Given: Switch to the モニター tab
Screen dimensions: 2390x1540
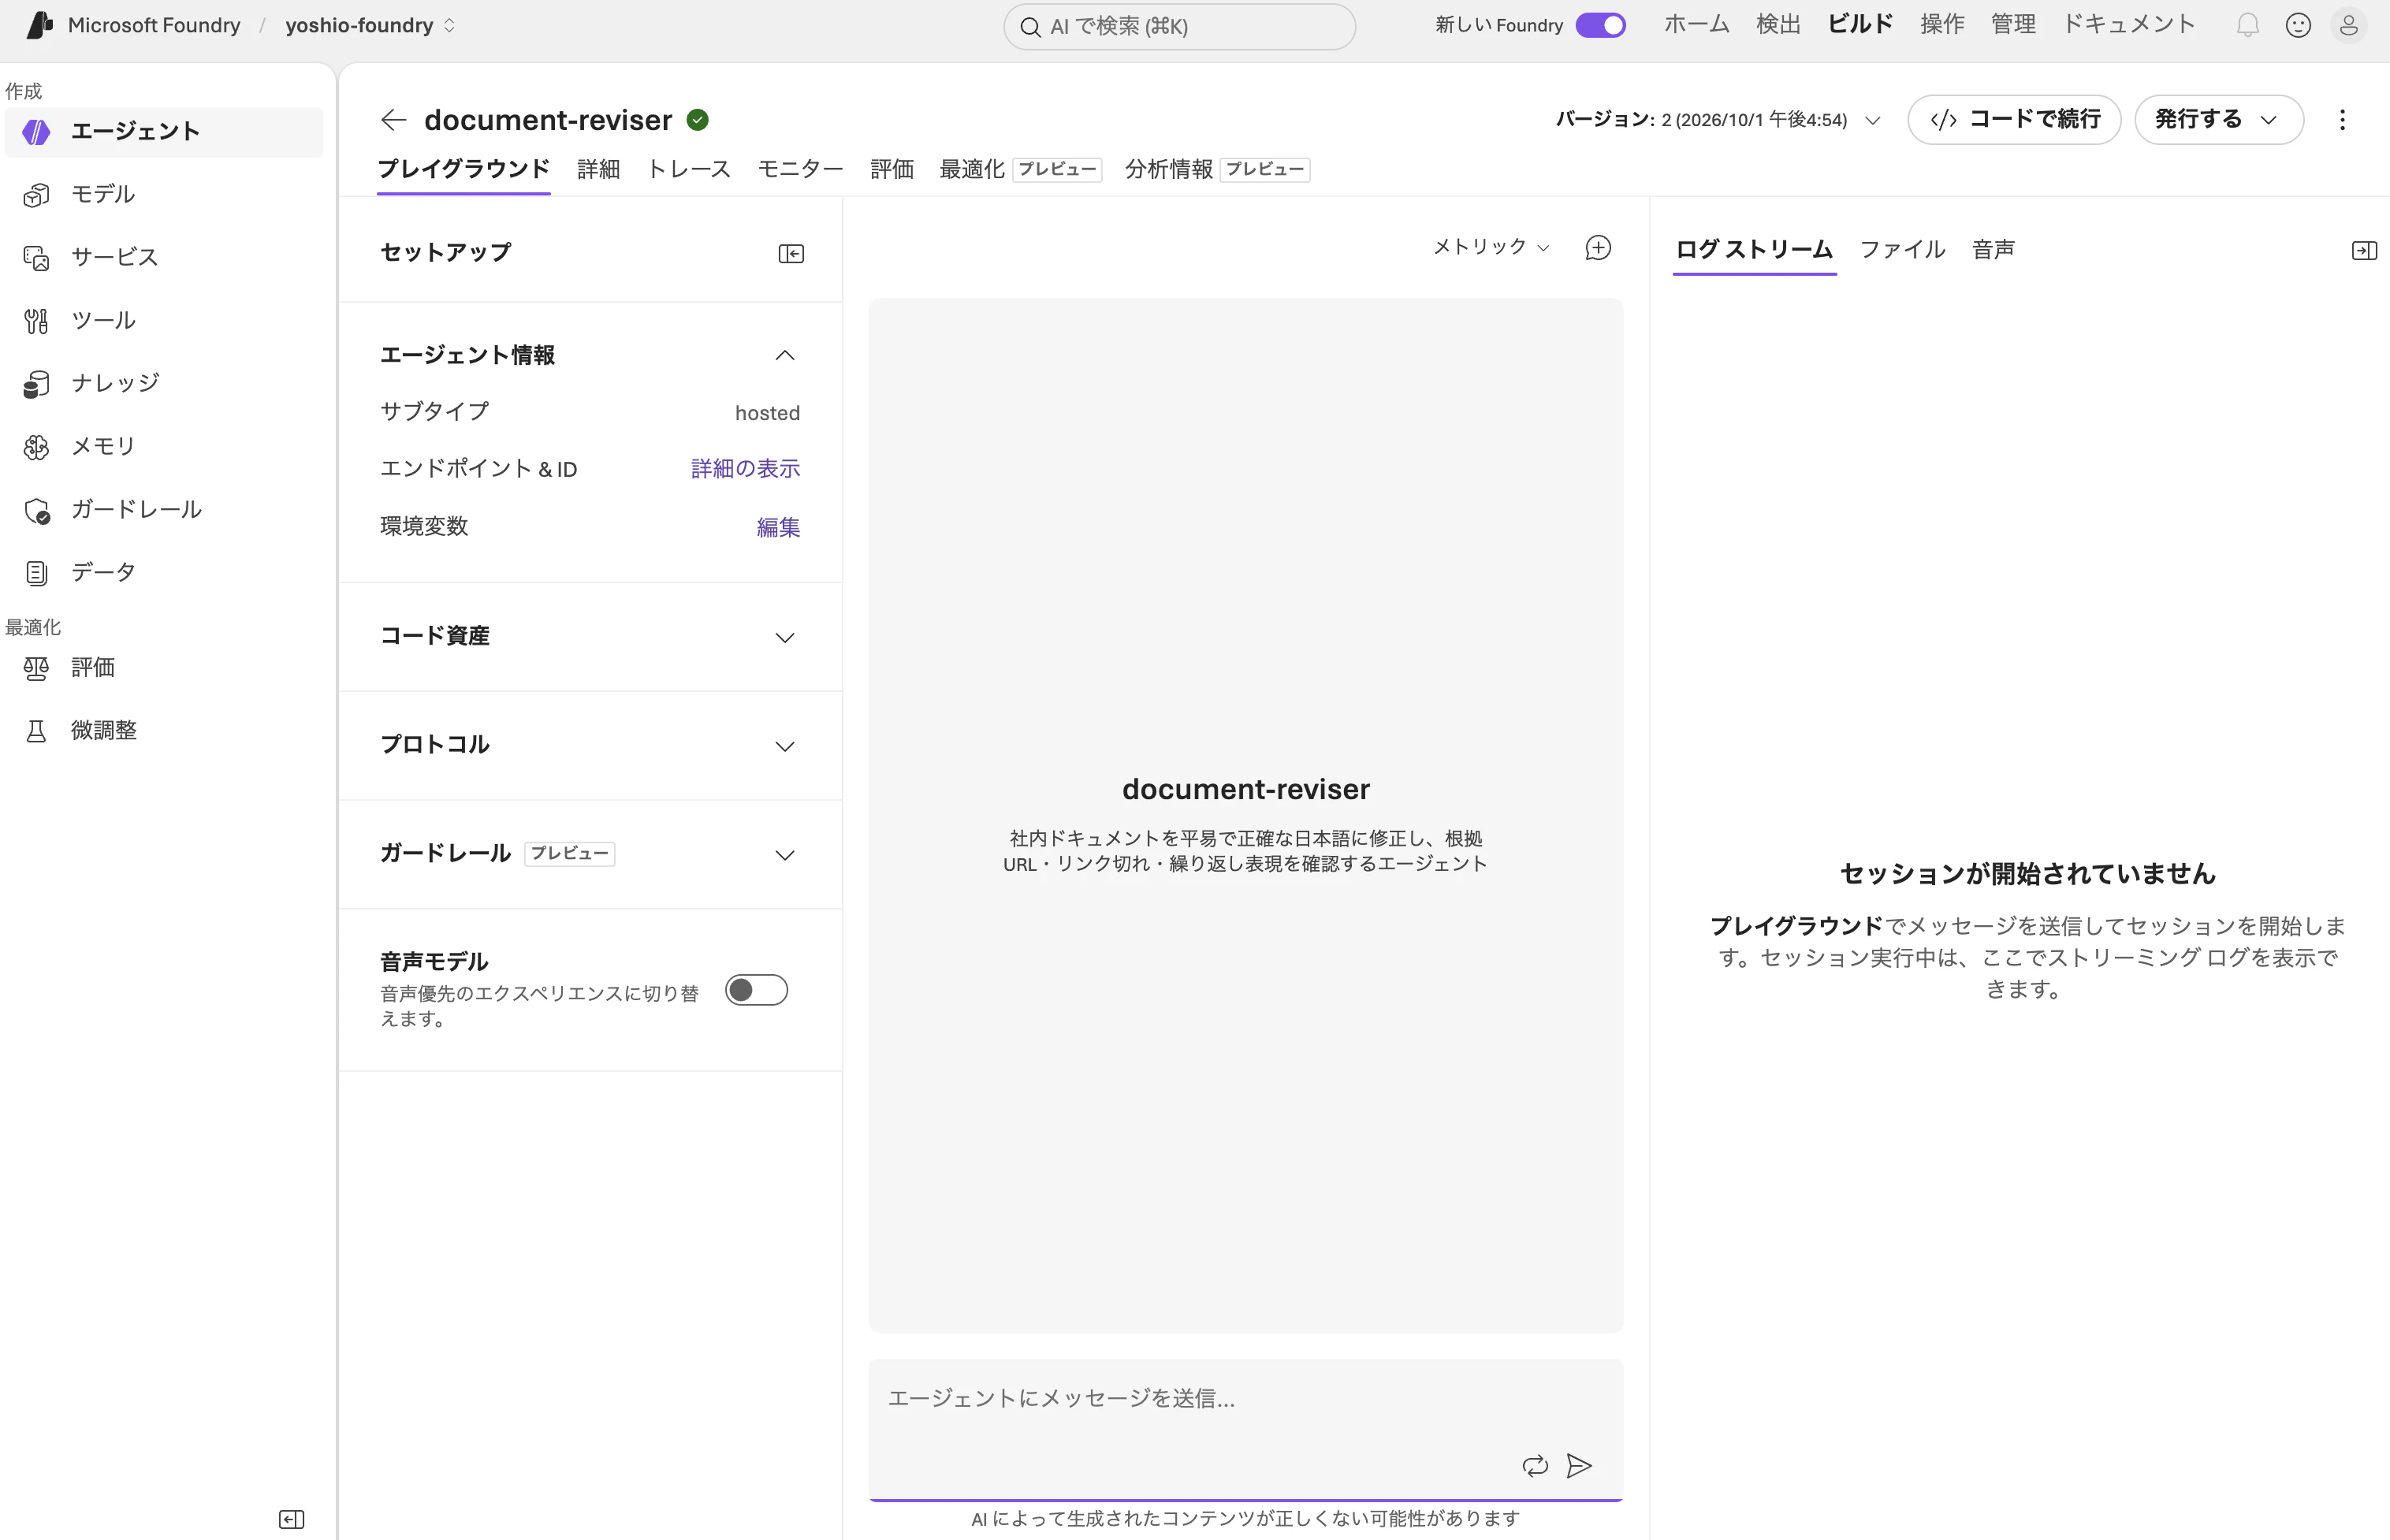Looking at the screenshot, I should click(x=800, y=169).
